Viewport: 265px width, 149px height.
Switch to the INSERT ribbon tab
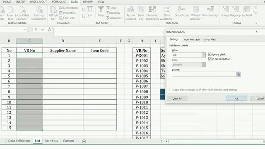click(20, 2)
